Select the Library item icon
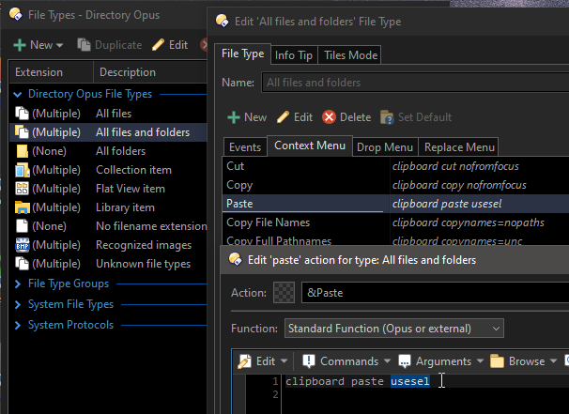 [23, 207]
